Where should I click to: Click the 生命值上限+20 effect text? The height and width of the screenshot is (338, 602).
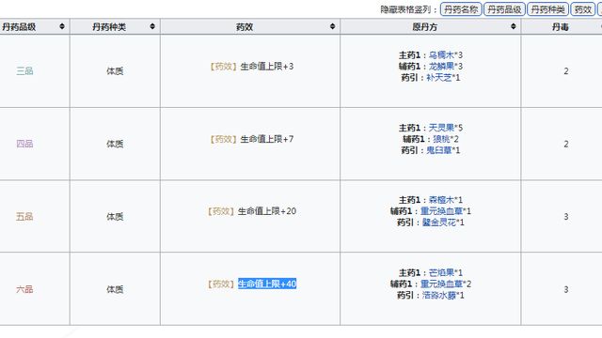click(x=267, y=211)
